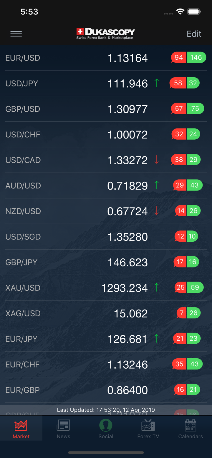212x458 pixels.
Task: Tap the AUD/USD pair label
Action: (x=23, y=186)
